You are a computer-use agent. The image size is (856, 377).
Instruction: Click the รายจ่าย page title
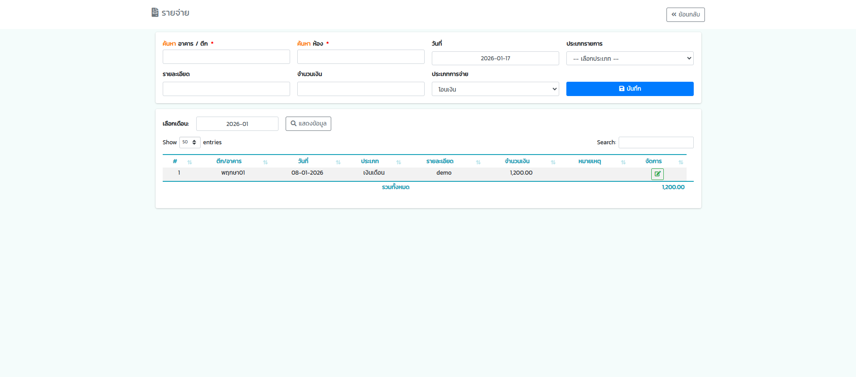click(175, 13)
